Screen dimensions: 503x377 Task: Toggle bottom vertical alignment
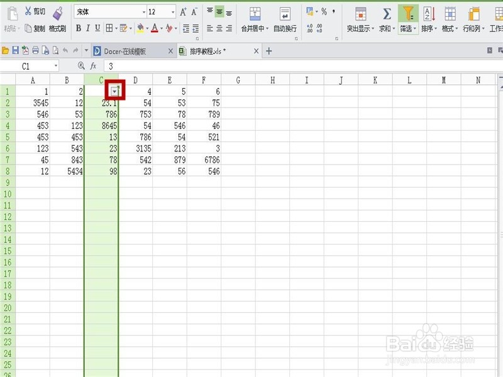pos(229,12)
